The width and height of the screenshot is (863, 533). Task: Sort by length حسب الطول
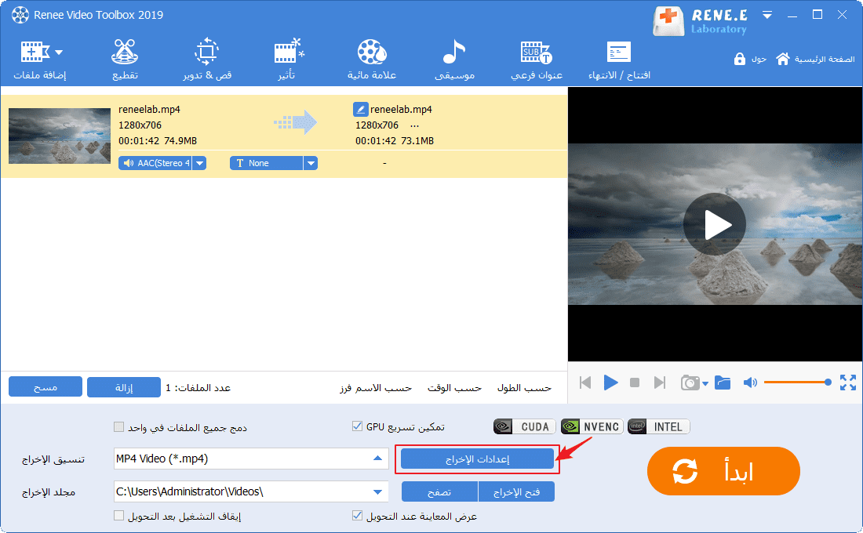click(525, 388)
